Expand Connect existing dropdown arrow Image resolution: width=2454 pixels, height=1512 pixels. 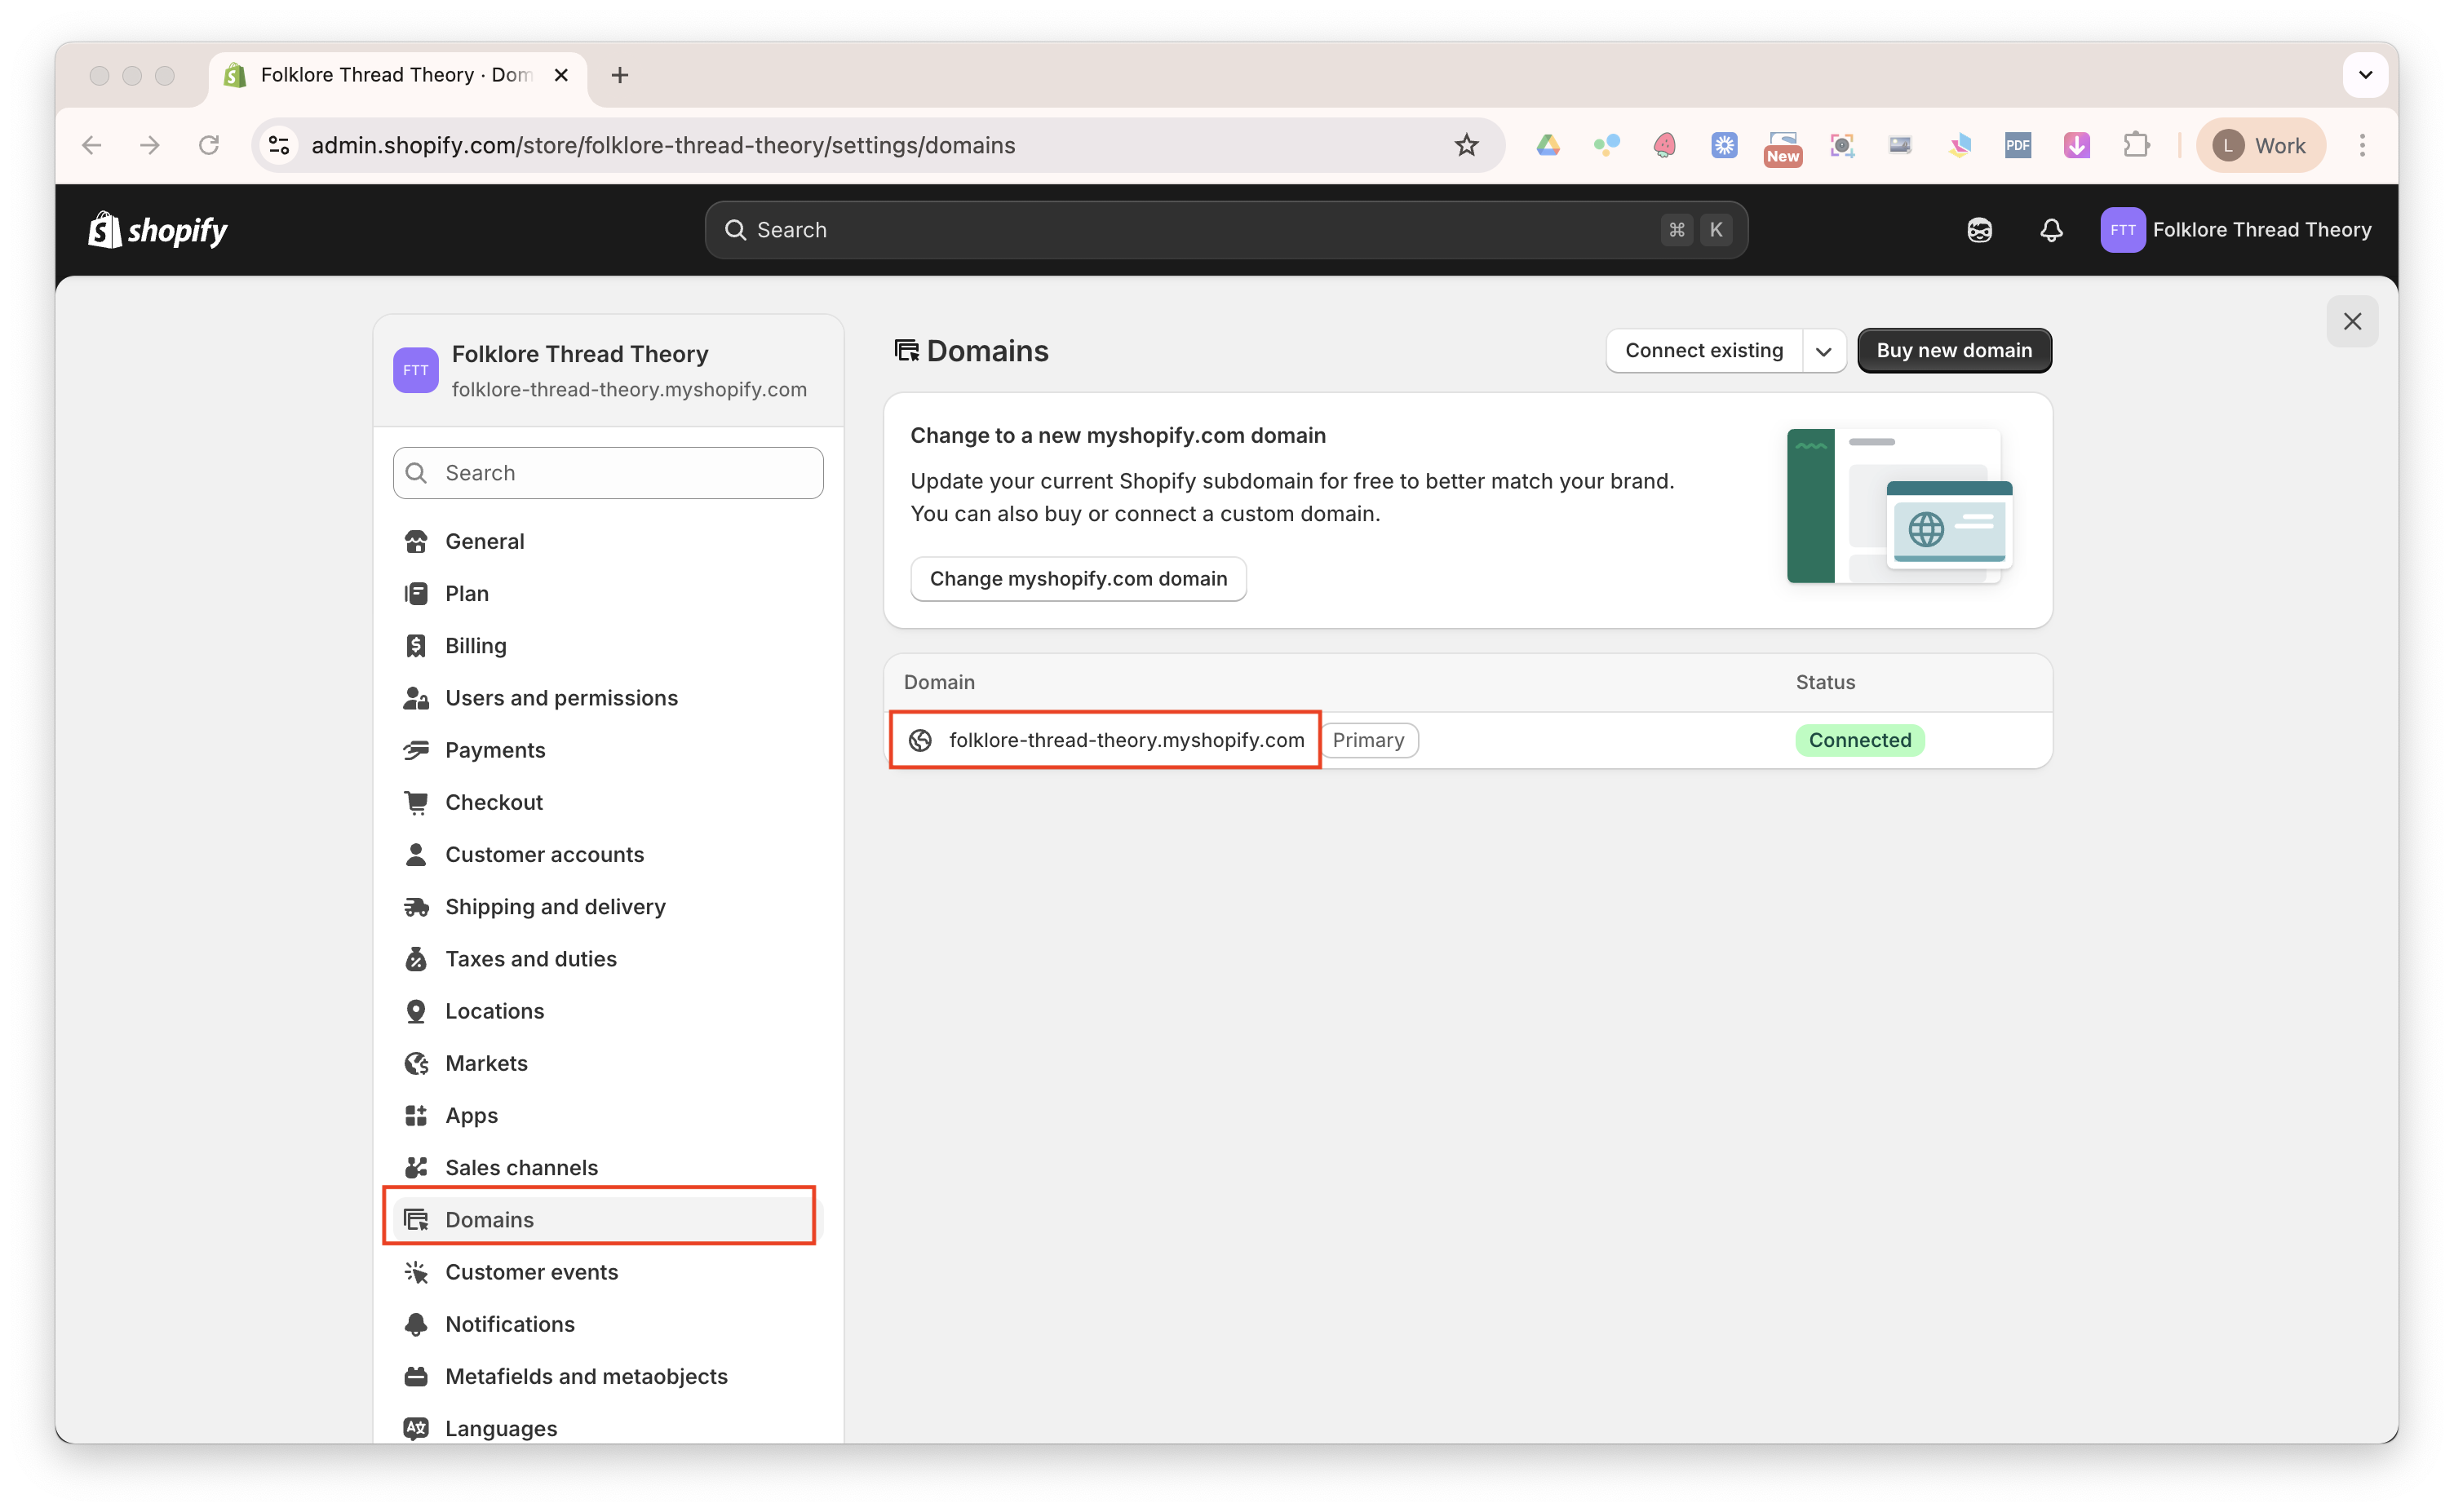tap(1823, 351)
